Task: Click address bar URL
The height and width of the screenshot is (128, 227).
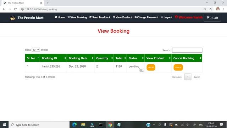Action: click(41, 9)
